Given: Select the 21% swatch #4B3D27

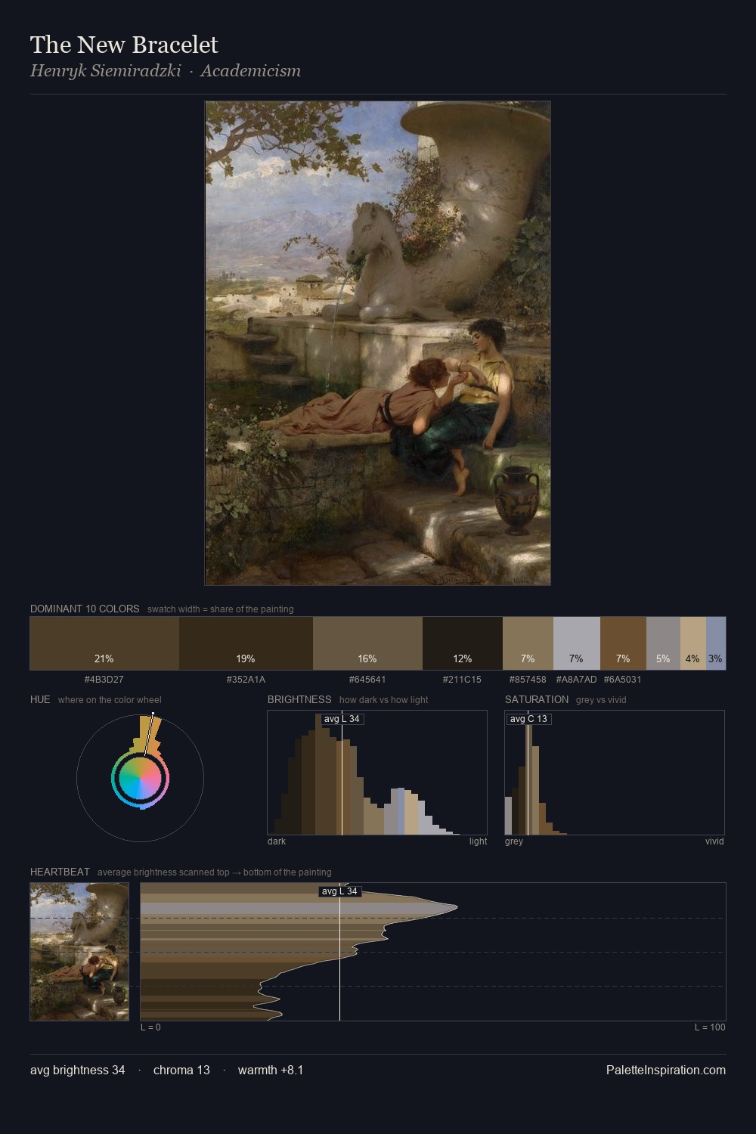Looking at the screenshot, I should 104,643.
